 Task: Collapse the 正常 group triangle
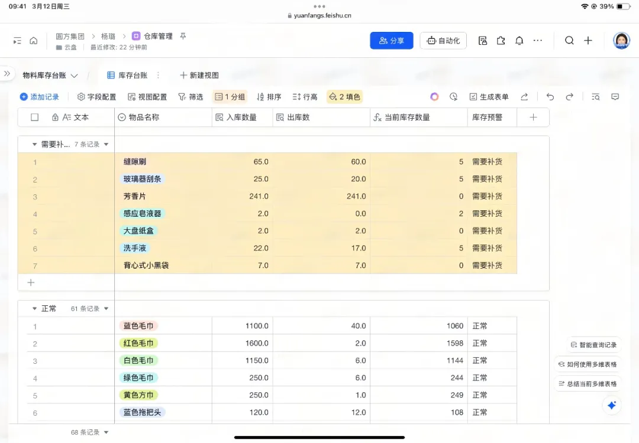click(x=34, y=308)
